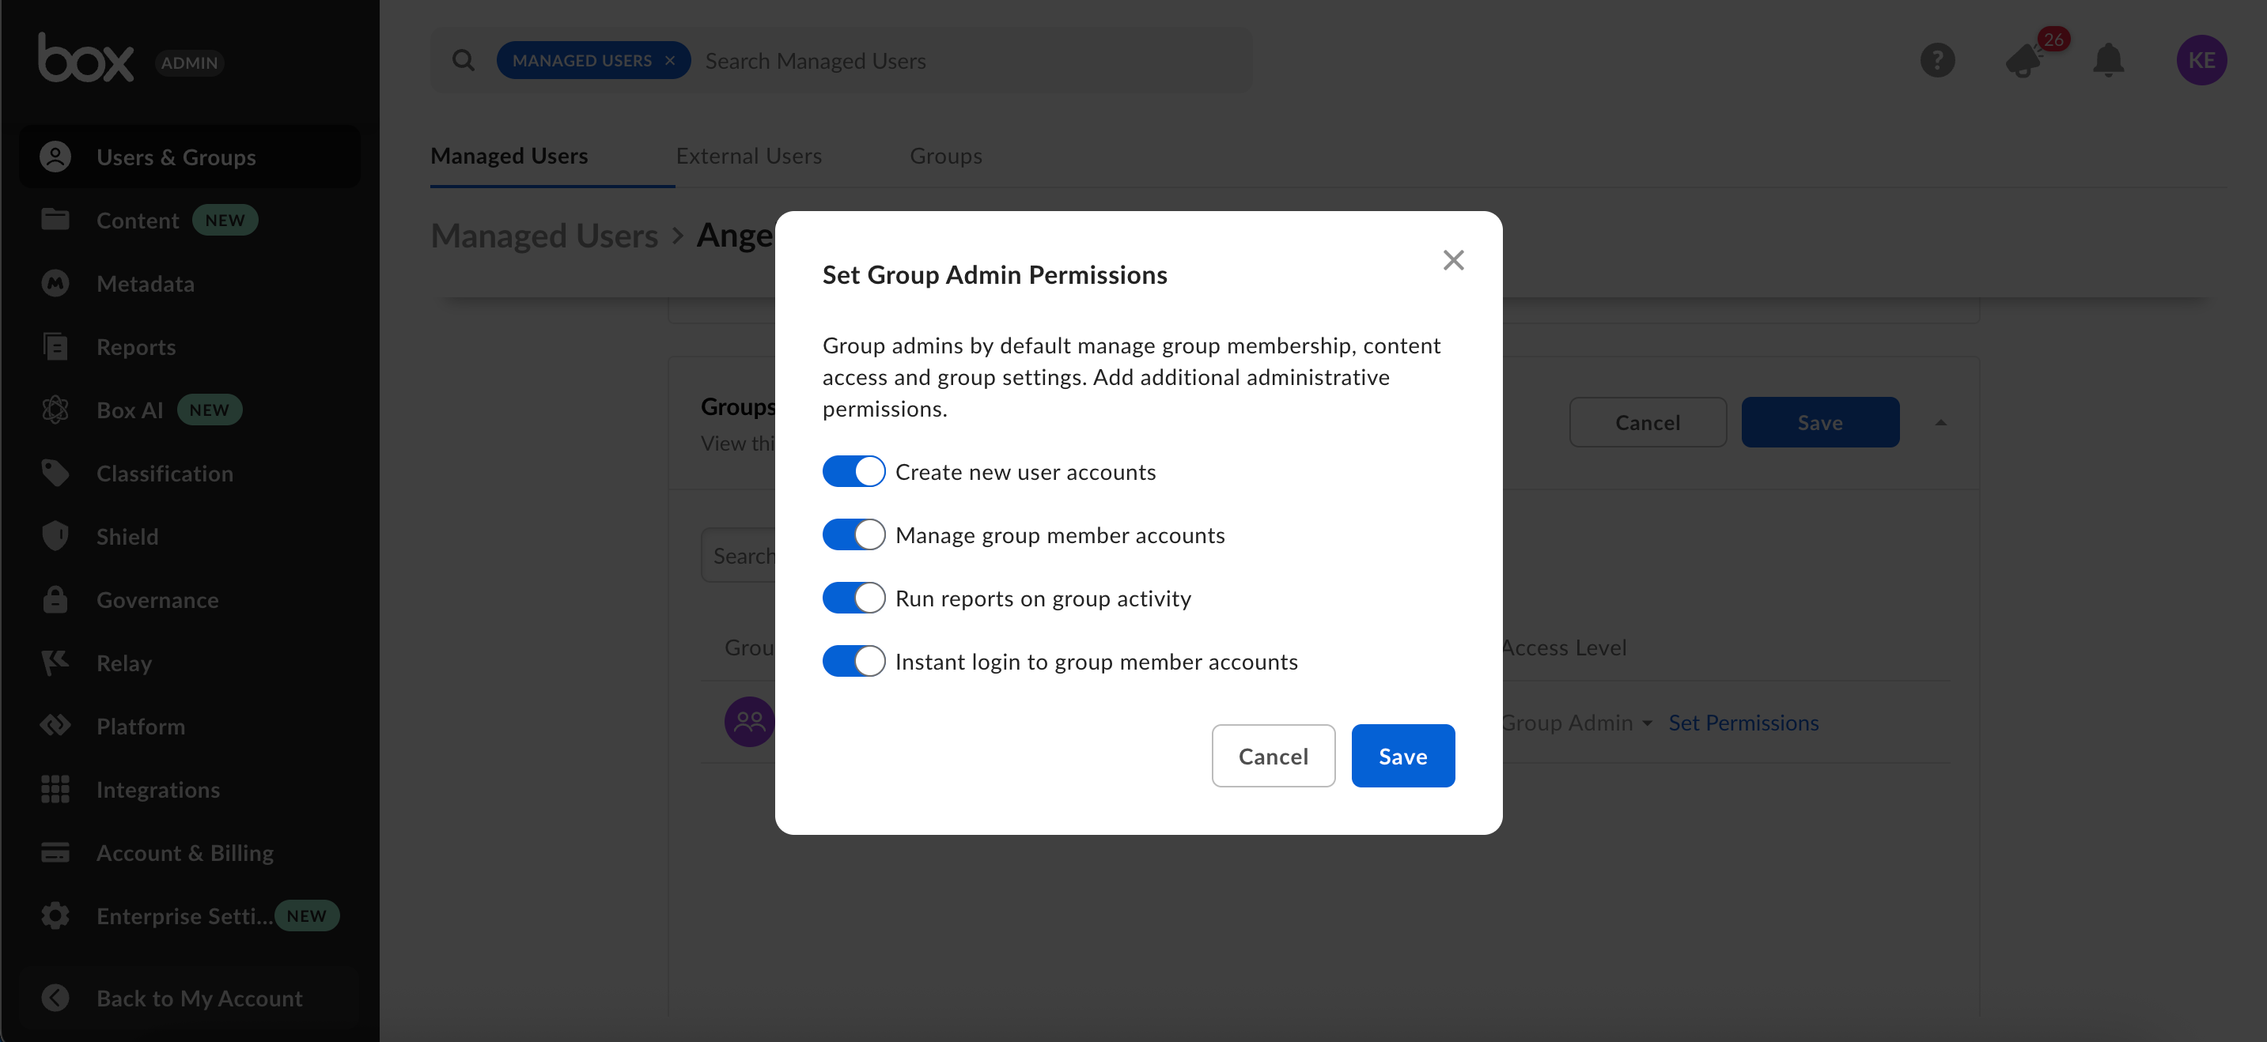Click the ADMIN badge beside the logo
Viewport: 2267px width, 1042px height.
coord(189,62)
